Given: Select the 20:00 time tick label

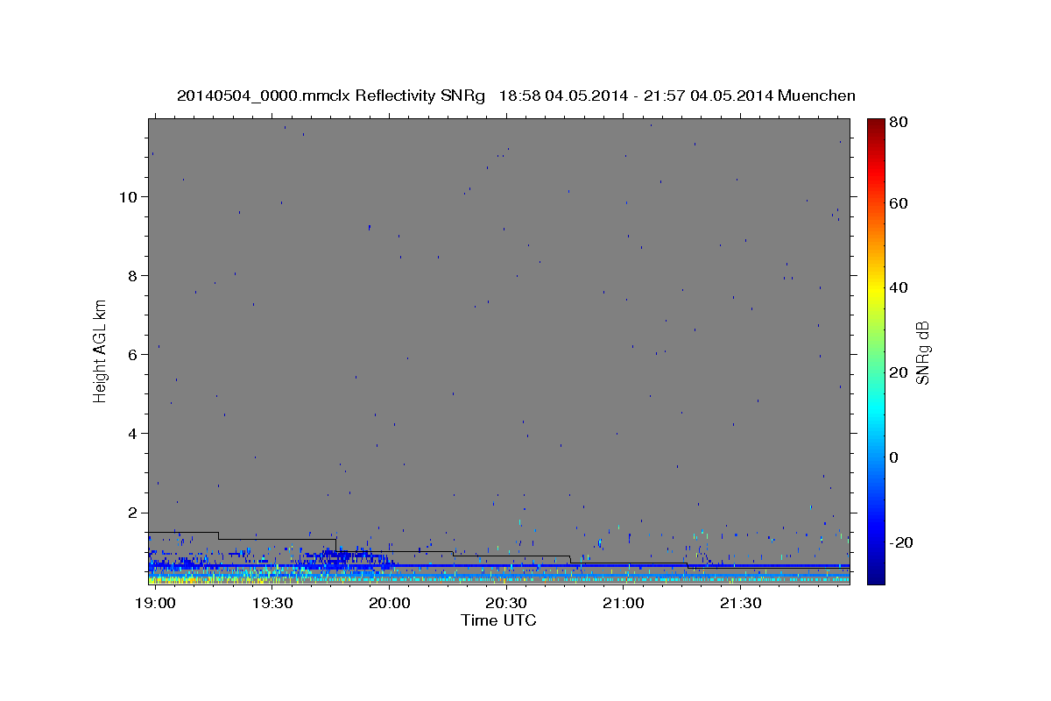Looking at the screenshot, I should click(x=389, y=603).
